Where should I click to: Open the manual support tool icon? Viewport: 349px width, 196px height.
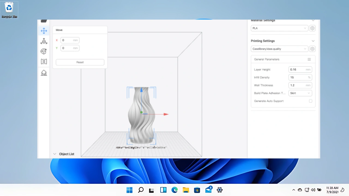[x=44, y=73]
